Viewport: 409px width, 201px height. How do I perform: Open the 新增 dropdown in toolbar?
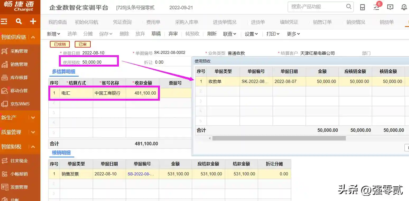tap(54, 34)
